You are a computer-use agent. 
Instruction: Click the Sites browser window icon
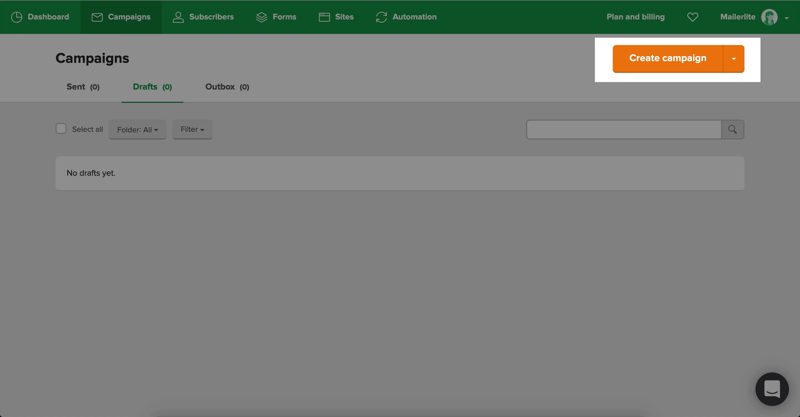[x=324, y=17]
